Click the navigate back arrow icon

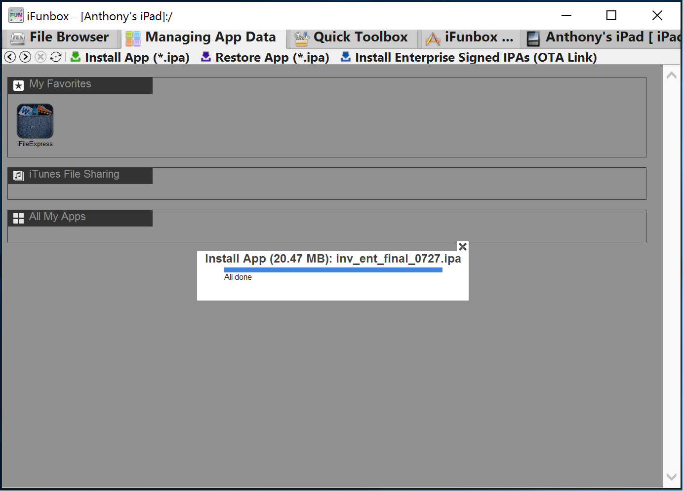(10, 57)
